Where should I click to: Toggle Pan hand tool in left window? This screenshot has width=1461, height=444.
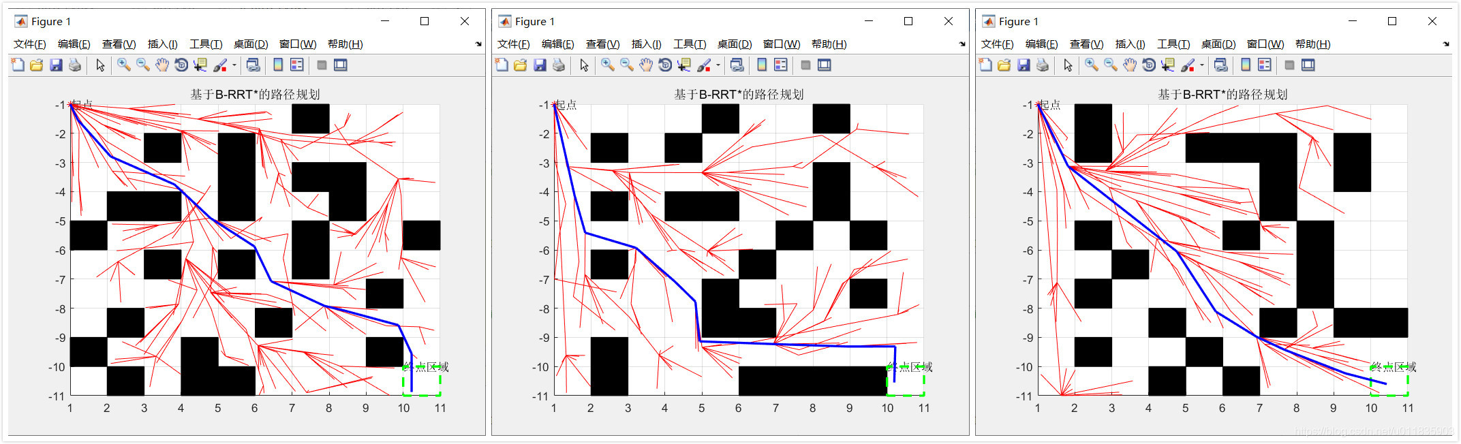coord(162,65)
